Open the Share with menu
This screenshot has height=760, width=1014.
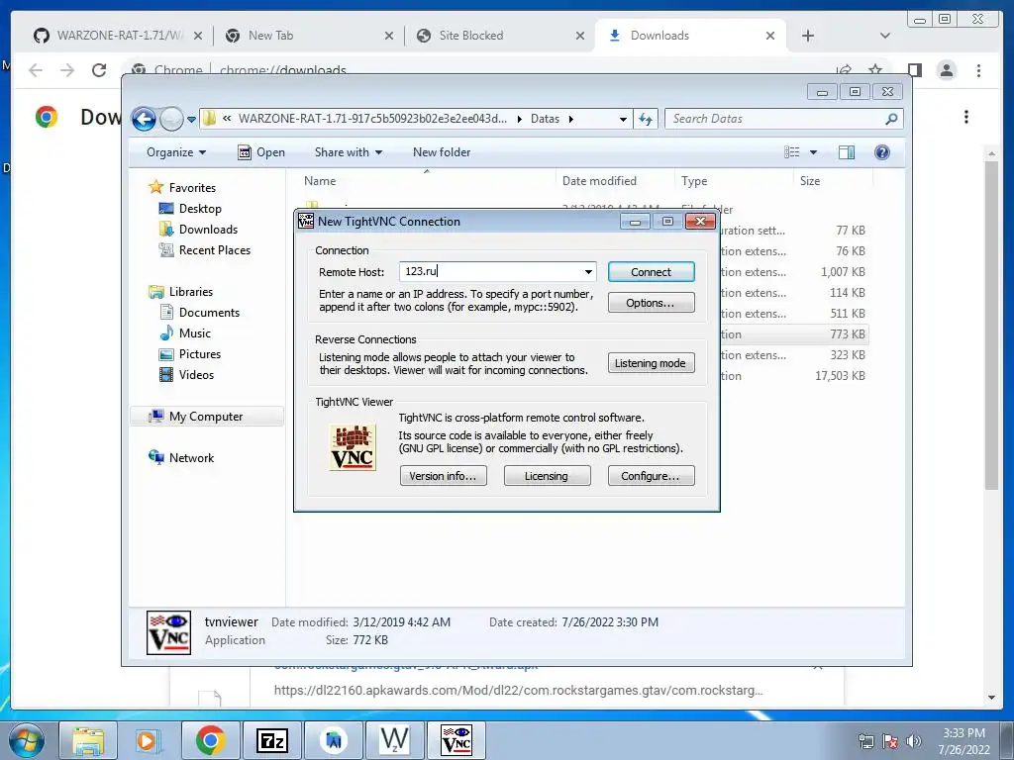349,152
